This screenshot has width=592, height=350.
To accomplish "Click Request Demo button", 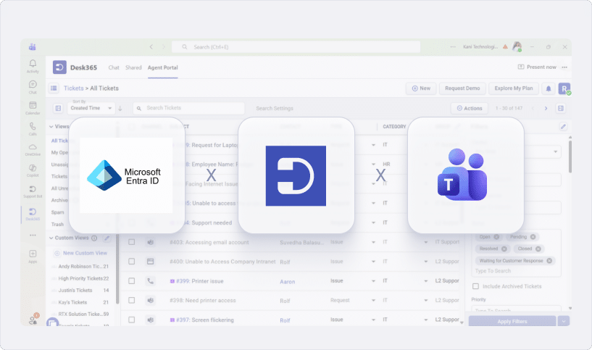I will (462, 88).
